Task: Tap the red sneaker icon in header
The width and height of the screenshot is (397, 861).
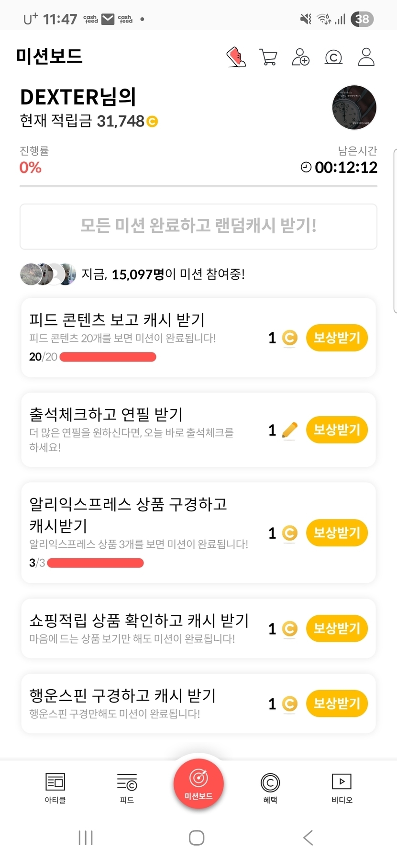Action: [236, 57]
